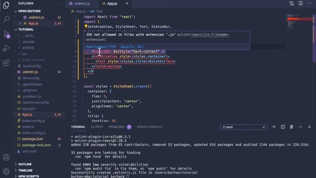Open app.json file
This screenshot has width=316, height=178.
click(29, 109)
